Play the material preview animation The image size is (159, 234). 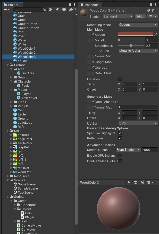point(129,182)
